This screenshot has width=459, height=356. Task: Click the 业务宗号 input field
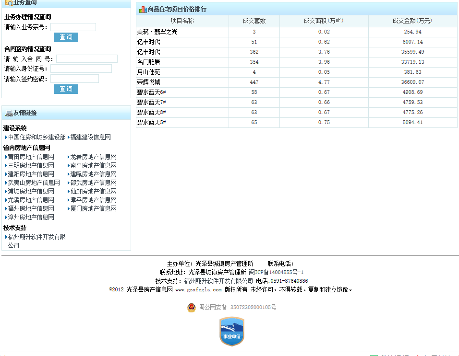click(73, 27)
